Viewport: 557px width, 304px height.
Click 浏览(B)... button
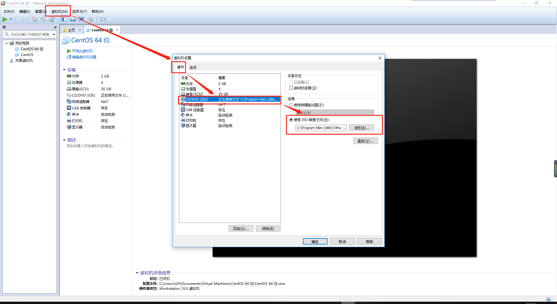click(x=361, y=128)
